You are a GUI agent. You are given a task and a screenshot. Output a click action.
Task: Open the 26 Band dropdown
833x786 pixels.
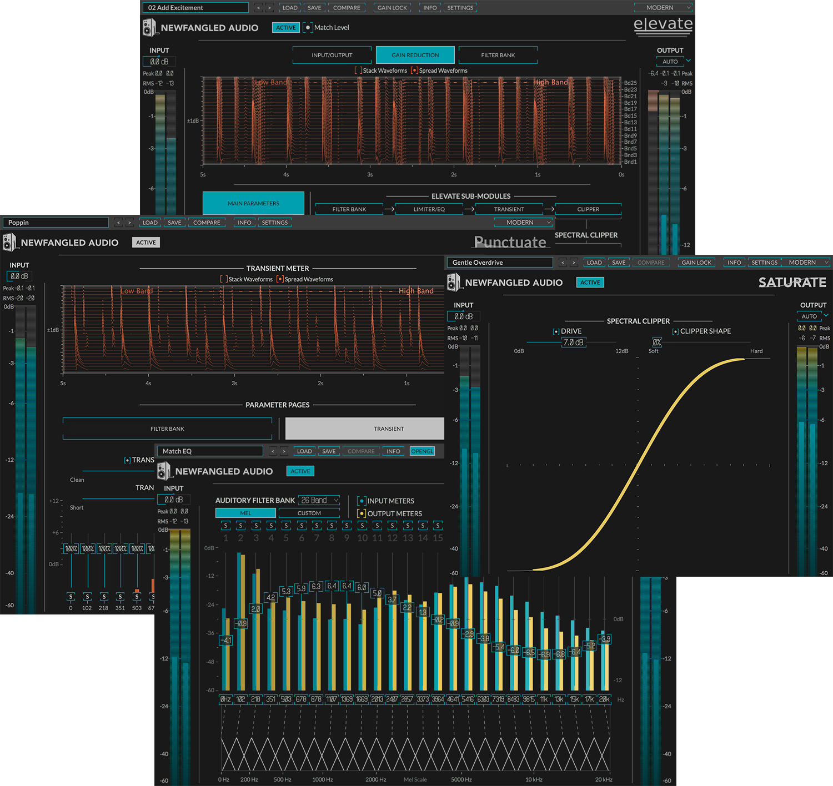[319, 500]
